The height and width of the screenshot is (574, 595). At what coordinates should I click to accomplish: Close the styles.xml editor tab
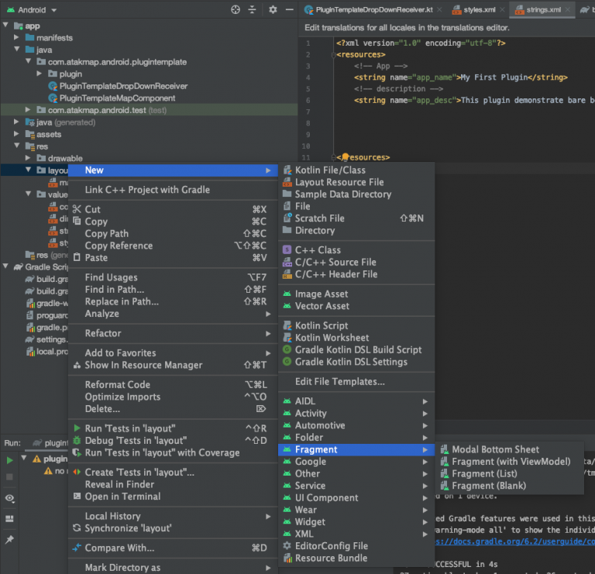[502, 10]
